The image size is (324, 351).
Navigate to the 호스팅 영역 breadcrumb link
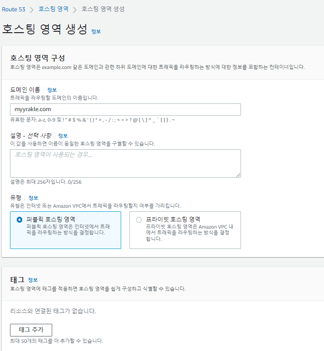(x=54, y=9)
